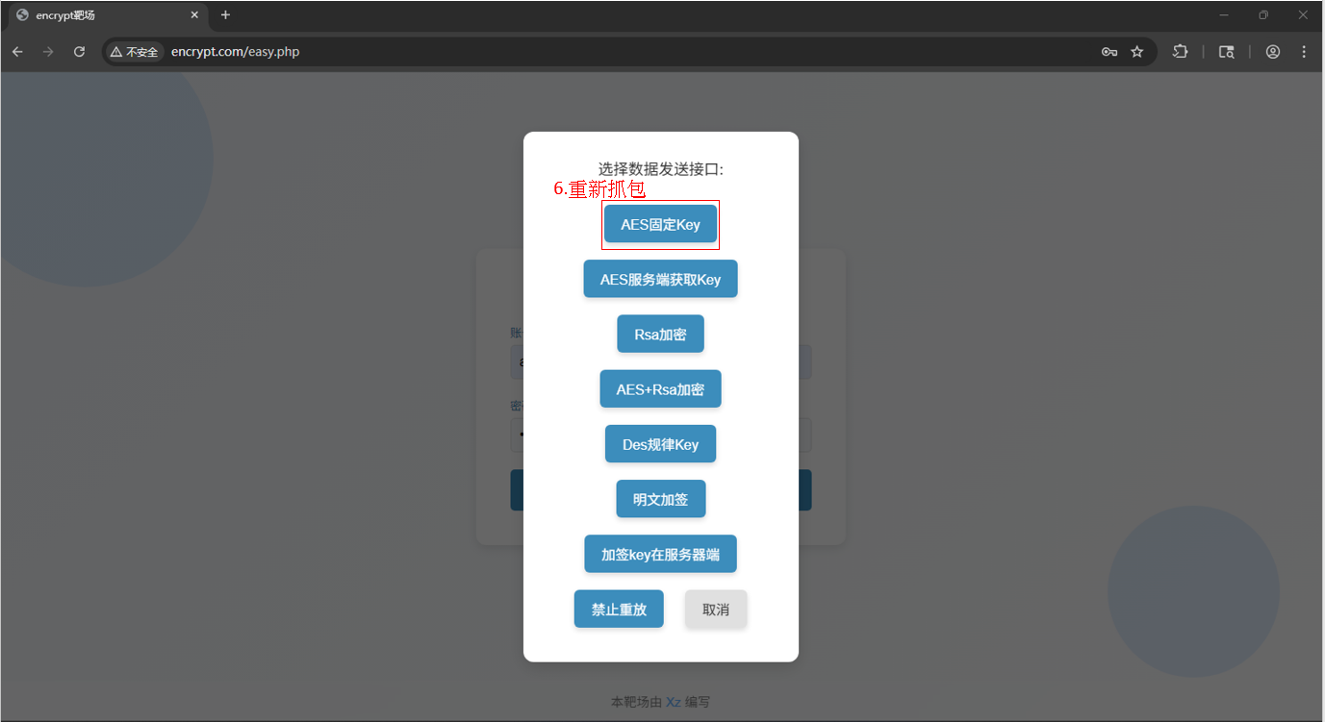Open the tab search side panel icon
The image size is (1325, 722).
coord(1227,52)
